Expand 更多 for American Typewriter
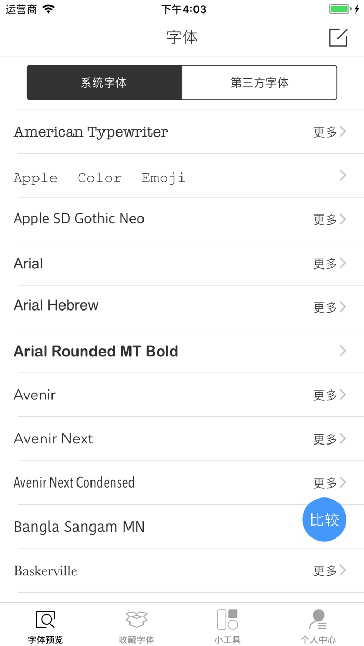 click(x=329, y=132)
